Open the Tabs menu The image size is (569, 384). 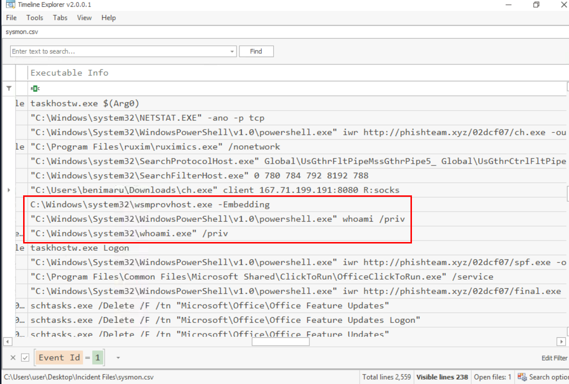(60, 18)
